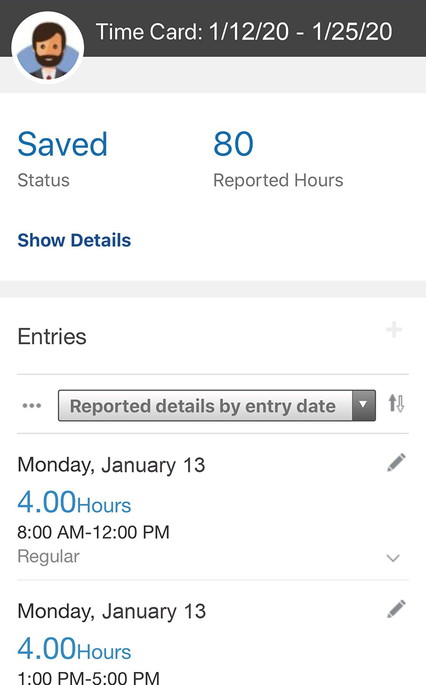The image size is (426, 685).
Task: Click the 4.00 Hours of the morning entry
Action: [74, 502]
